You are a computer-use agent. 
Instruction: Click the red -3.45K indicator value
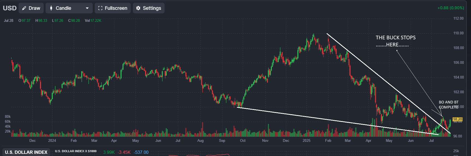click(x=124, y=152)
